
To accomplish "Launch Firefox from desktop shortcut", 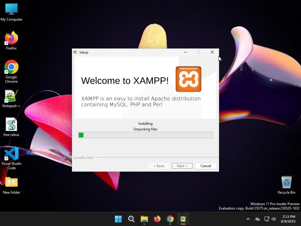I will pos(11,41).
